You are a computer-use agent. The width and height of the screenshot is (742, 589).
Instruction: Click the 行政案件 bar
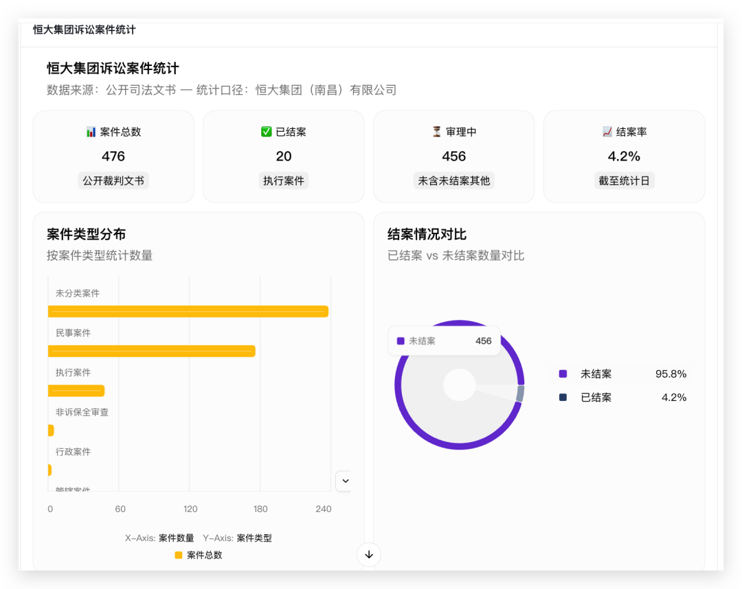[x=49, y=470]
